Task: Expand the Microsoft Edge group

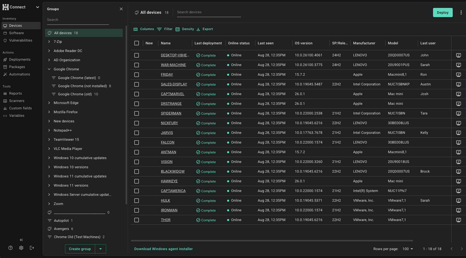Action: point(49,103)
